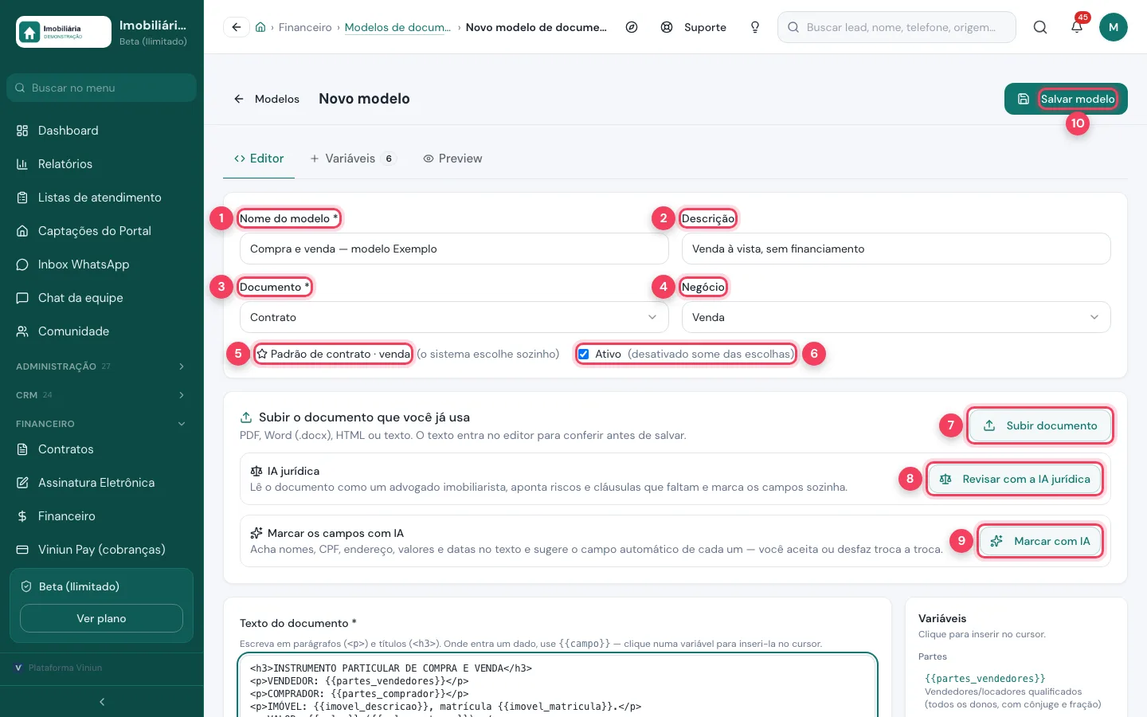Collapse the Financeiro menu section
The height and width of the screenshot is (717, 1147).
101,424
